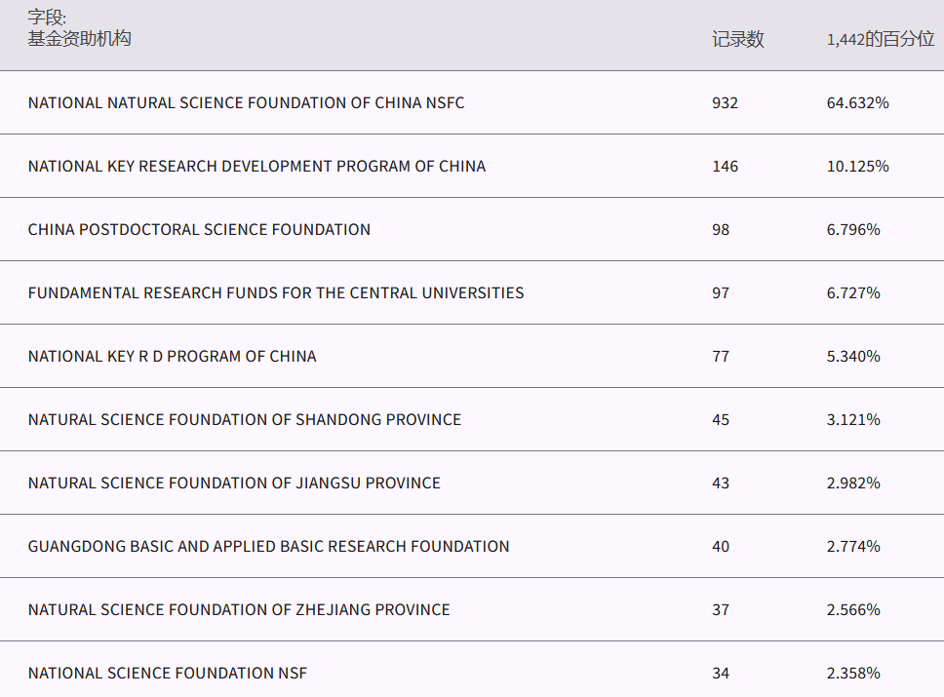Click China Postdoctoral Science Foundation entry

pyautogui.click(x=199, y=229)
